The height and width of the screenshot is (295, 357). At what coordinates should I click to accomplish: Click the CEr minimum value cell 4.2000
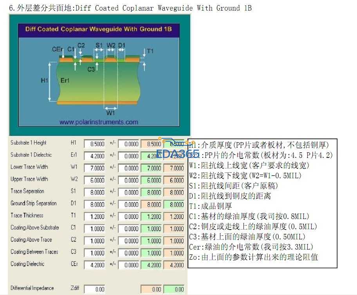[x=151, y=265]
